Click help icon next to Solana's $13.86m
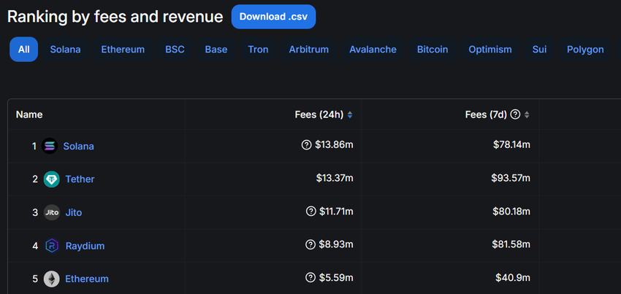 pyautogui.click(x=306, y=146)
